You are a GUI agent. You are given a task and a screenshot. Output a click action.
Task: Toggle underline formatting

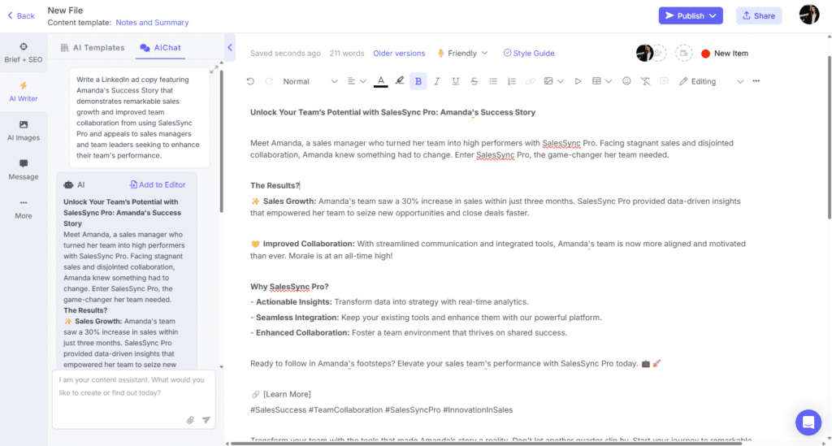tap(455, 81)
